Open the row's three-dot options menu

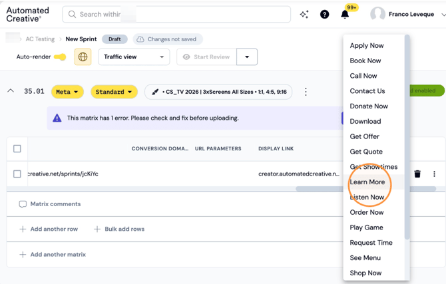434,174
